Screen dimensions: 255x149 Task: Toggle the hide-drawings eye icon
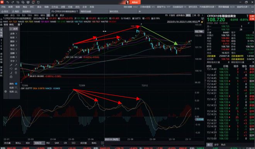pyautogui.click(x=16, y=69)
